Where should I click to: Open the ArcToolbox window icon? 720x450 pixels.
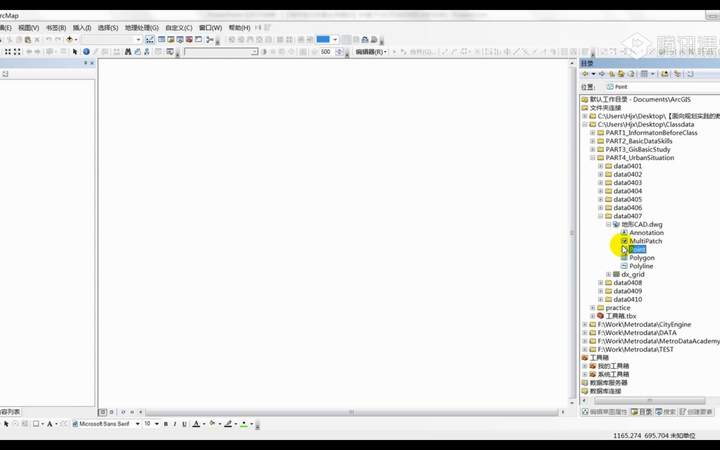tap(189, 40)
